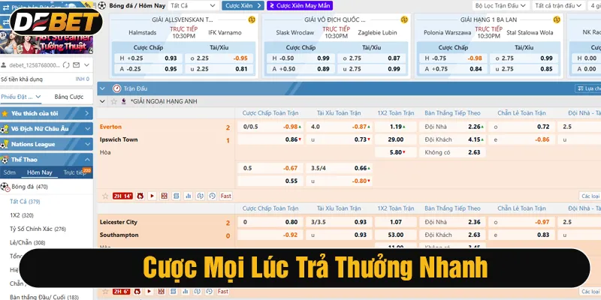Open cash out icon for Everton match
Image resolution: width=601 pixels, height=300 pixels.
tap(200, 196)
